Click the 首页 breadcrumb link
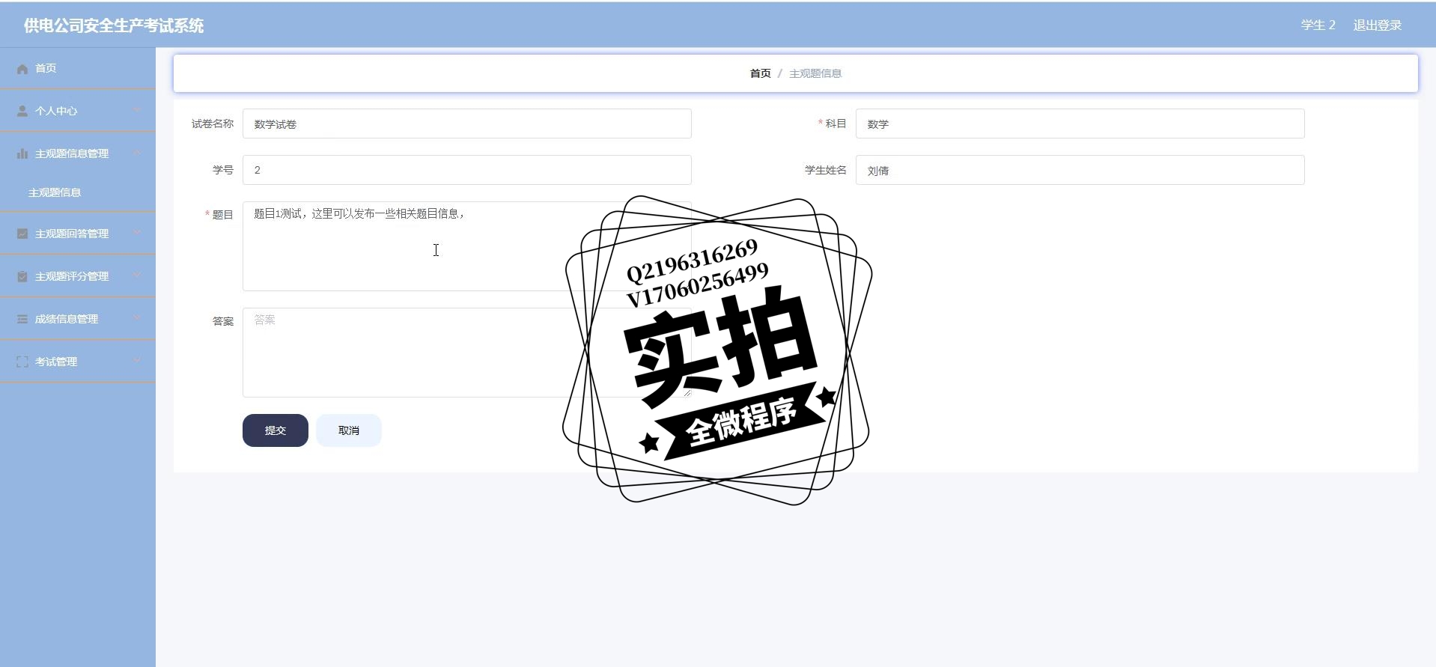The width and height of the screenshot is (1436, 667). click(x=760, y=73)
